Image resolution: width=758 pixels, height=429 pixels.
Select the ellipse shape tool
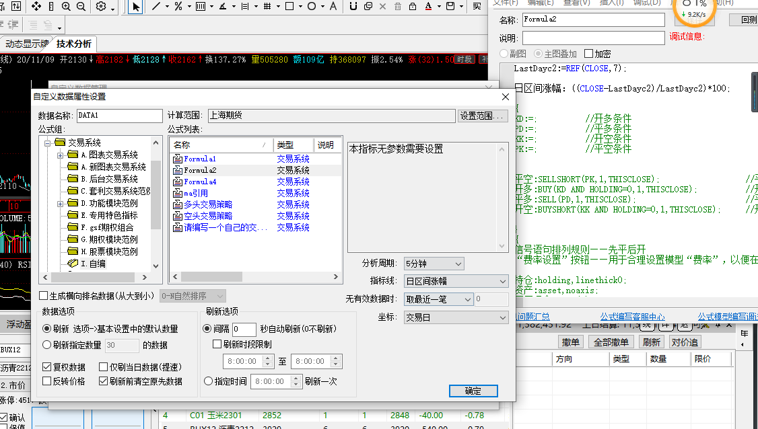312,6
